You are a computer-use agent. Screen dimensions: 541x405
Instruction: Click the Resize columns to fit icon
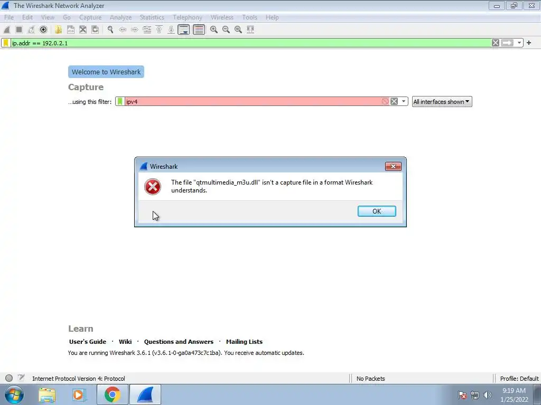coord(250,30)
